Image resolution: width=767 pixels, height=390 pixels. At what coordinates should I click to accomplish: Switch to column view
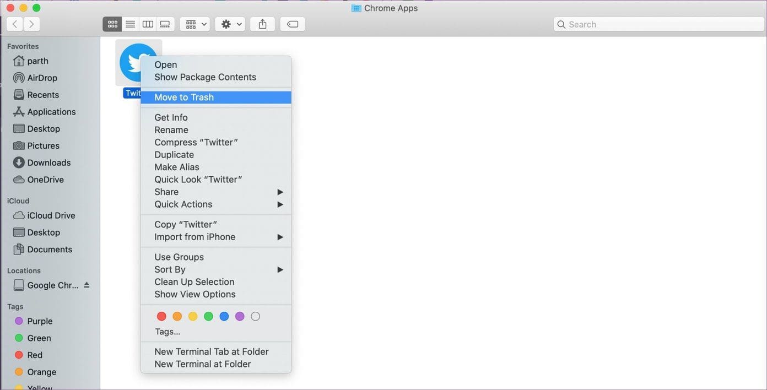point(148,24)
